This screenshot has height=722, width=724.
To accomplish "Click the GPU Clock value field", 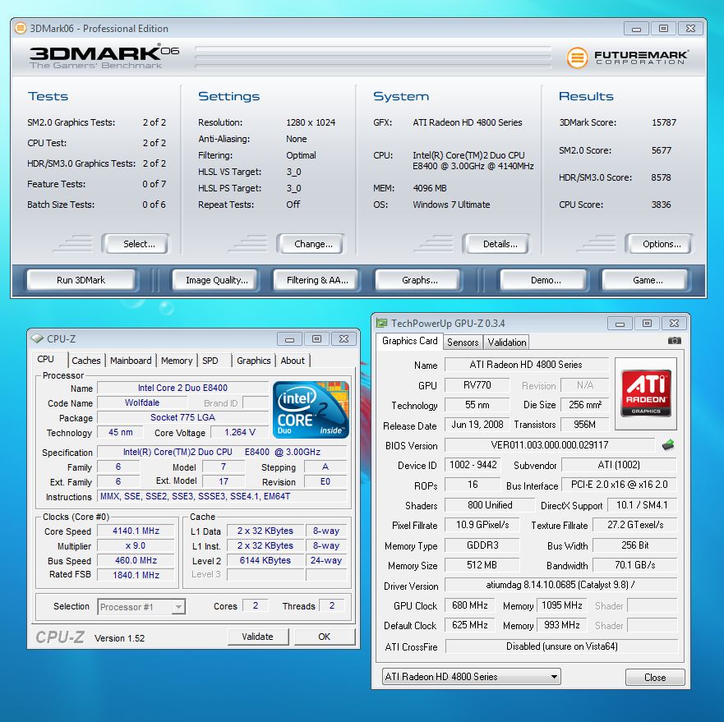I will click(469, 605).
